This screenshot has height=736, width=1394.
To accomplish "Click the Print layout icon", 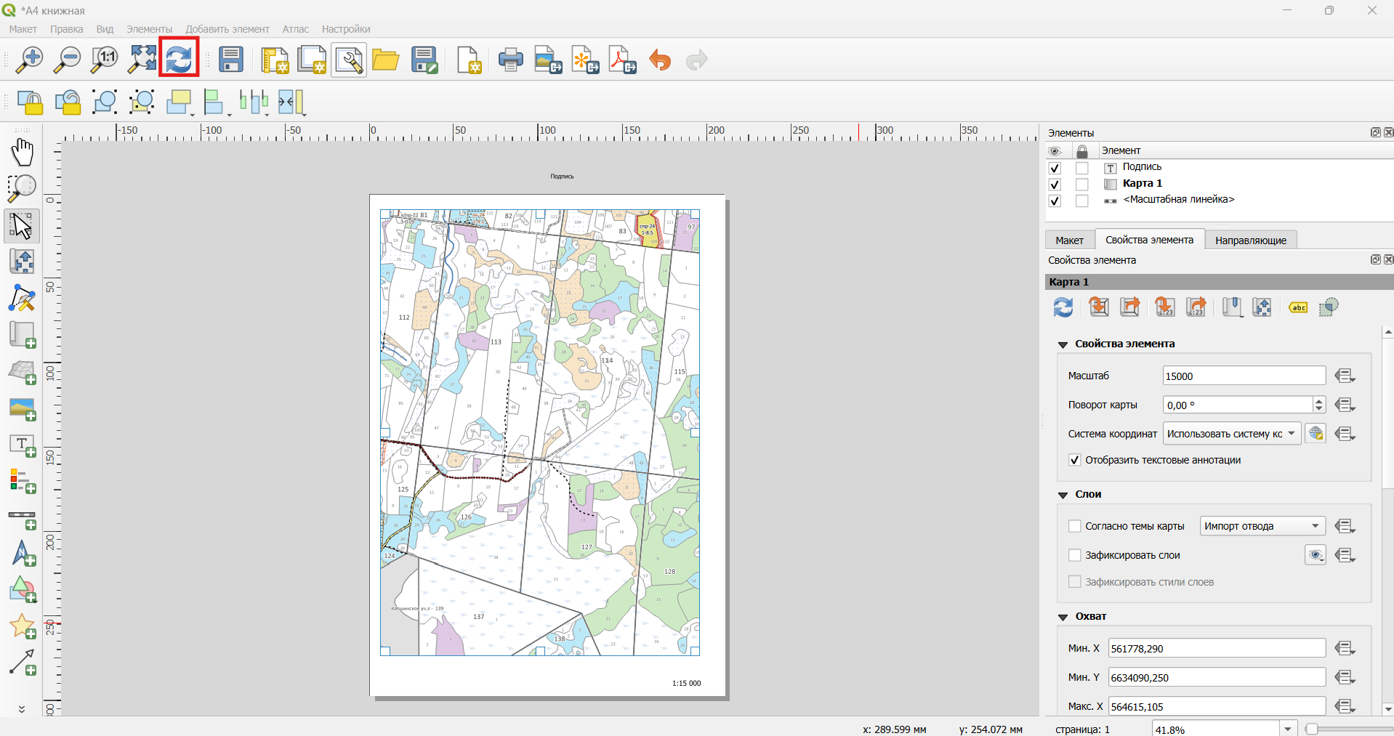I will click(x=510, y=60).
